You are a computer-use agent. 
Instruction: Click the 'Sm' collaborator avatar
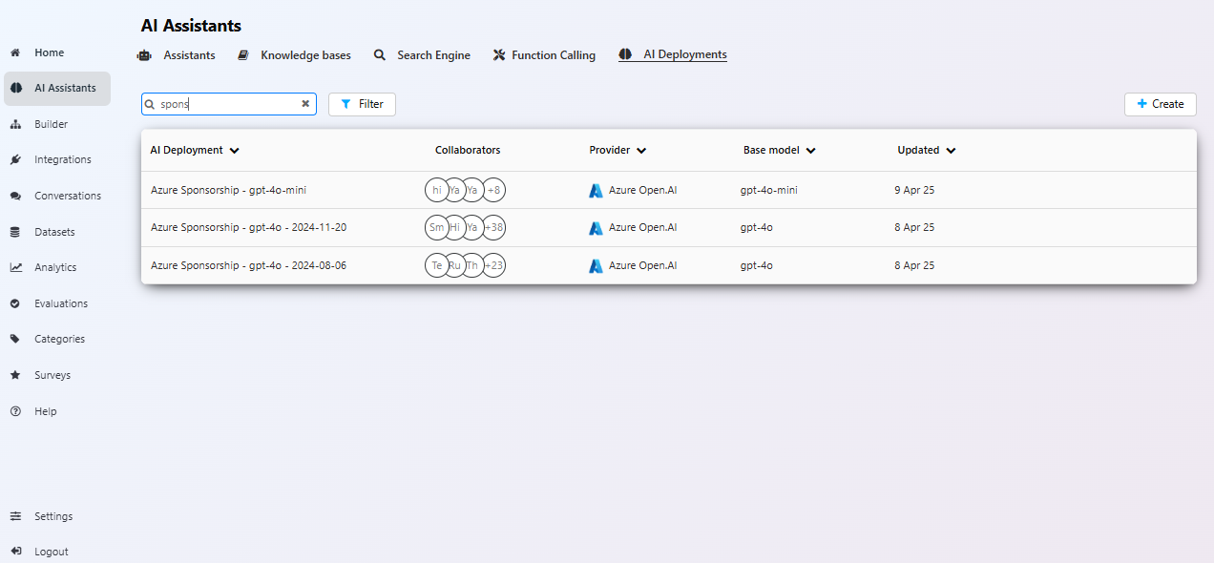coord(437,228)
